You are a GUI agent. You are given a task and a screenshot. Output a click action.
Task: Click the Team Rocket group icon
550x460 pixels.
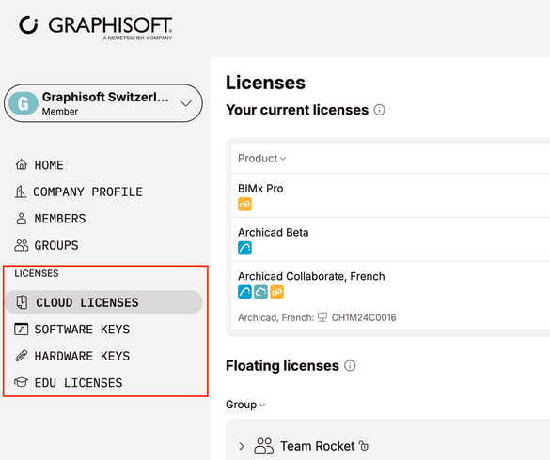point(264,446)
